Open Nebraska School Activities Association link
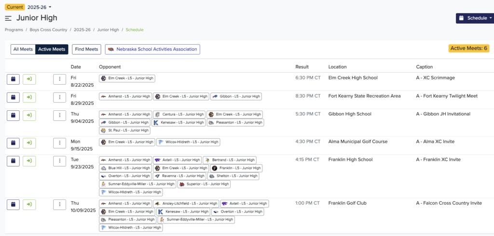 click(152, 50)
